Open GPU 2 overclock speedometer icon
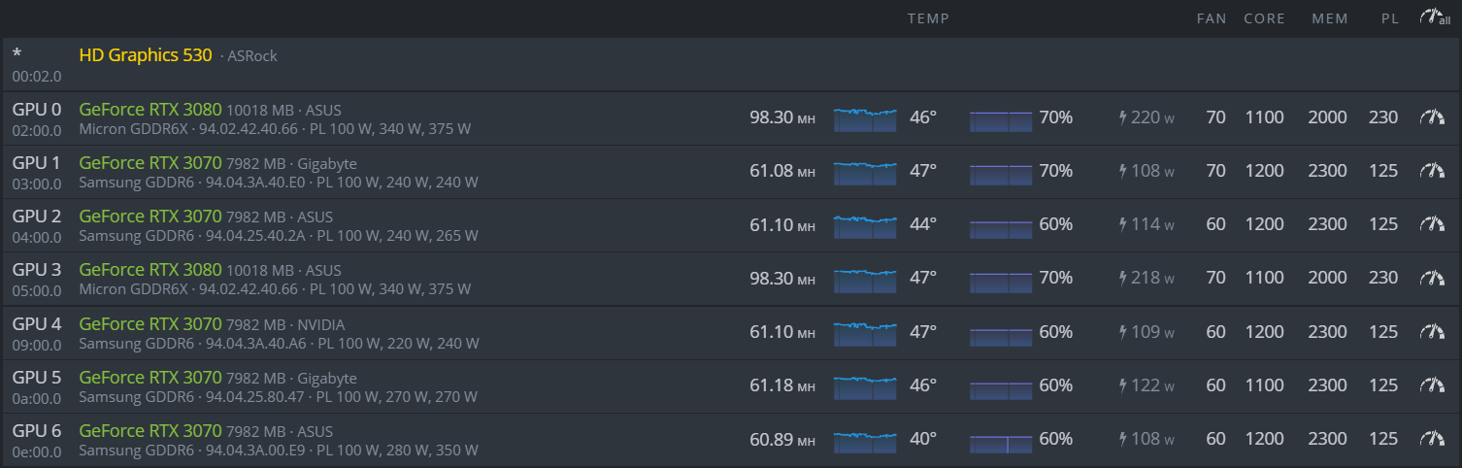The image size is (1462, 468). 1432,224
